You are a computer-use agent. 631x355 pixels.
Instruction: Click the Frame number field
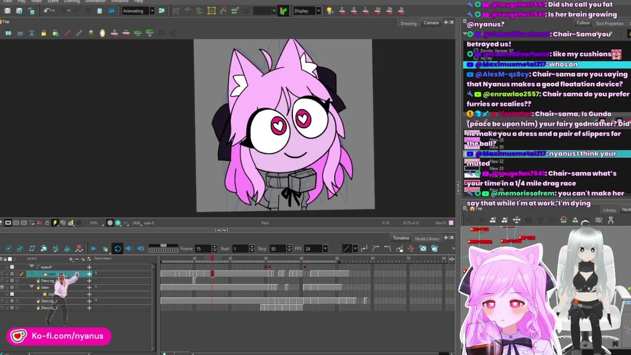(202, 248)
